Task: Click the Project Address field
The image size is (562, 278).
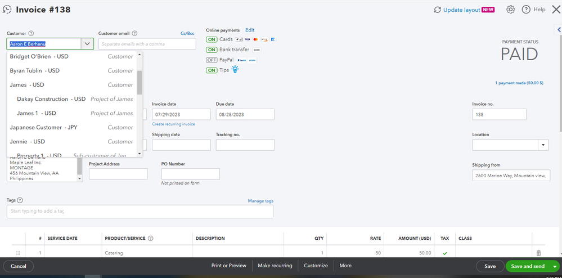Action: click(118, 174)
